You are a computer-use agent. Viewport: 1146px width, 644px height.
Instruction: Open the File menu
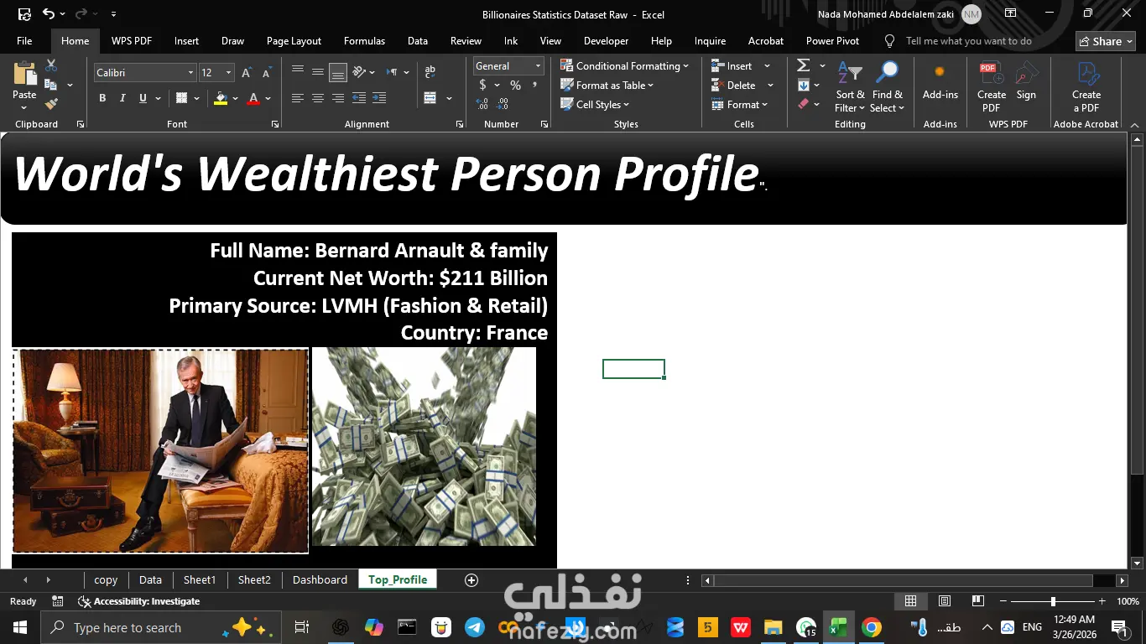click(24, 40)
